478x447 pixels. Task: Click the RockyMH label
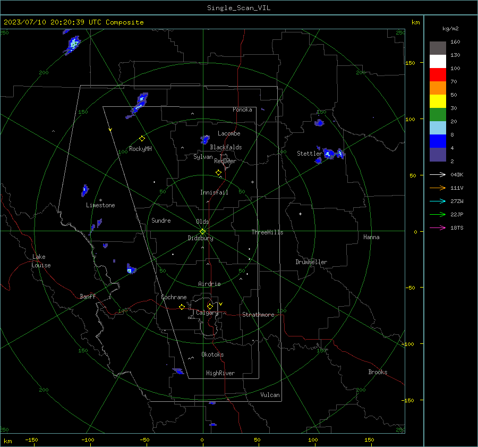click(x=140, y=149)
